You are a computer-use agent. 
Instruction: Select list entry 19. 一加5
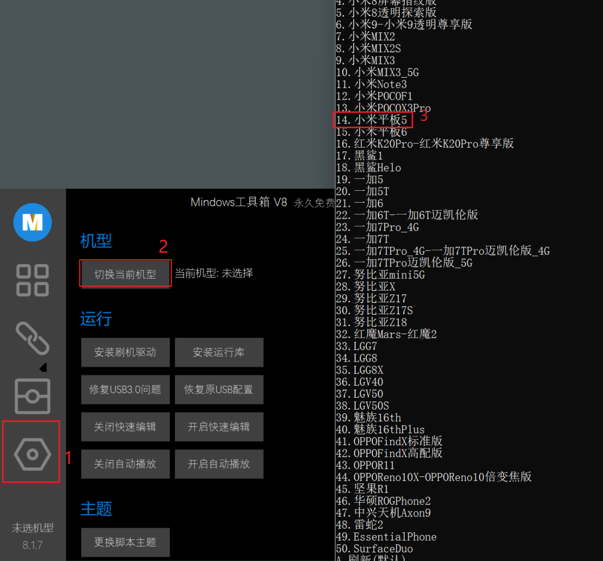click(359, 179)
